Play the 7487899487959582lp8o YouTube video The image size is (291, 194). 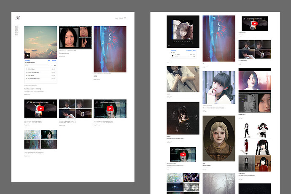(110, 108)
